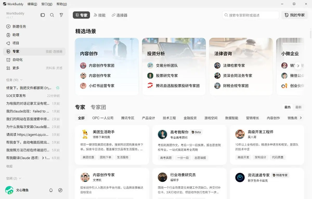Screen dimensions: 312x199
Task: Select the 金融投资 category
Action: (190, 118)
